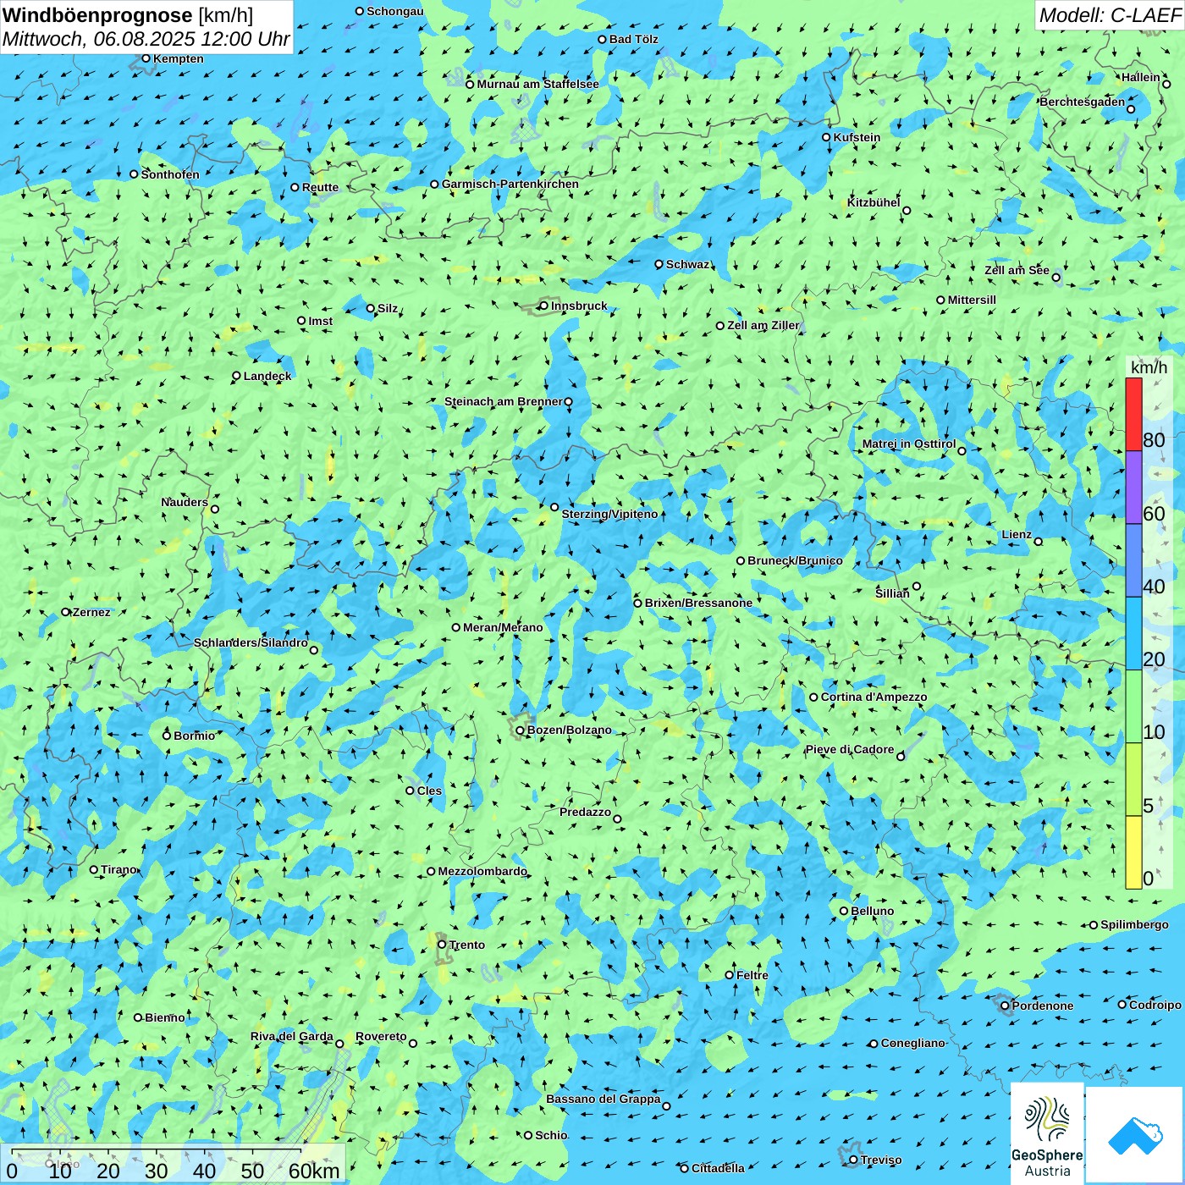Click the Nauders label
This screenshot has width=1185, height=1185.
point(185,502)
